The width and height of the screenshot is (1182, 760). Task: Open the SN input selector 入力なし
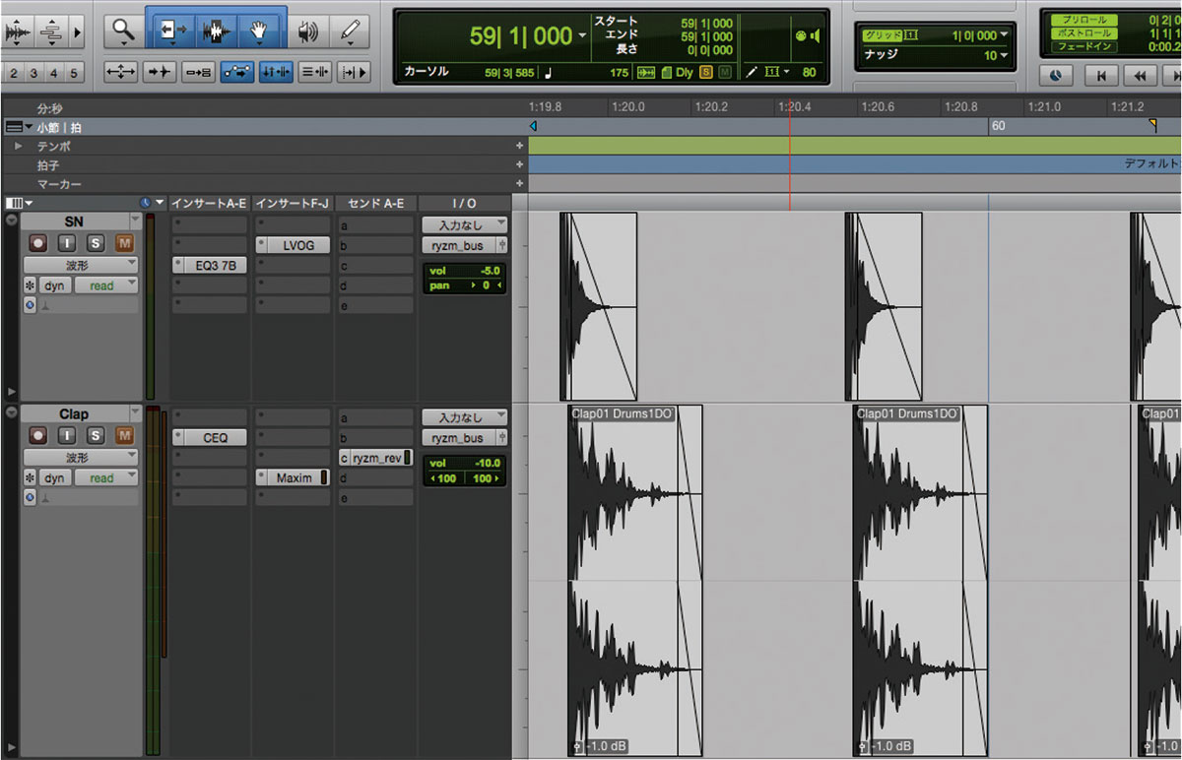pos(465,225)
